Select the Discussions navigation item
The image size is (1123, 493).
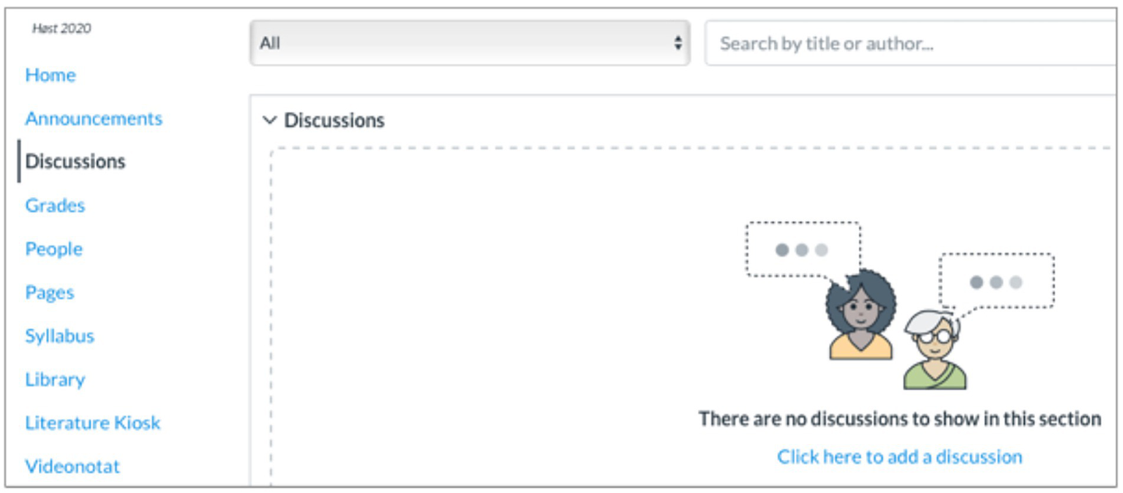pyautogui.click(x=75, y=162)
